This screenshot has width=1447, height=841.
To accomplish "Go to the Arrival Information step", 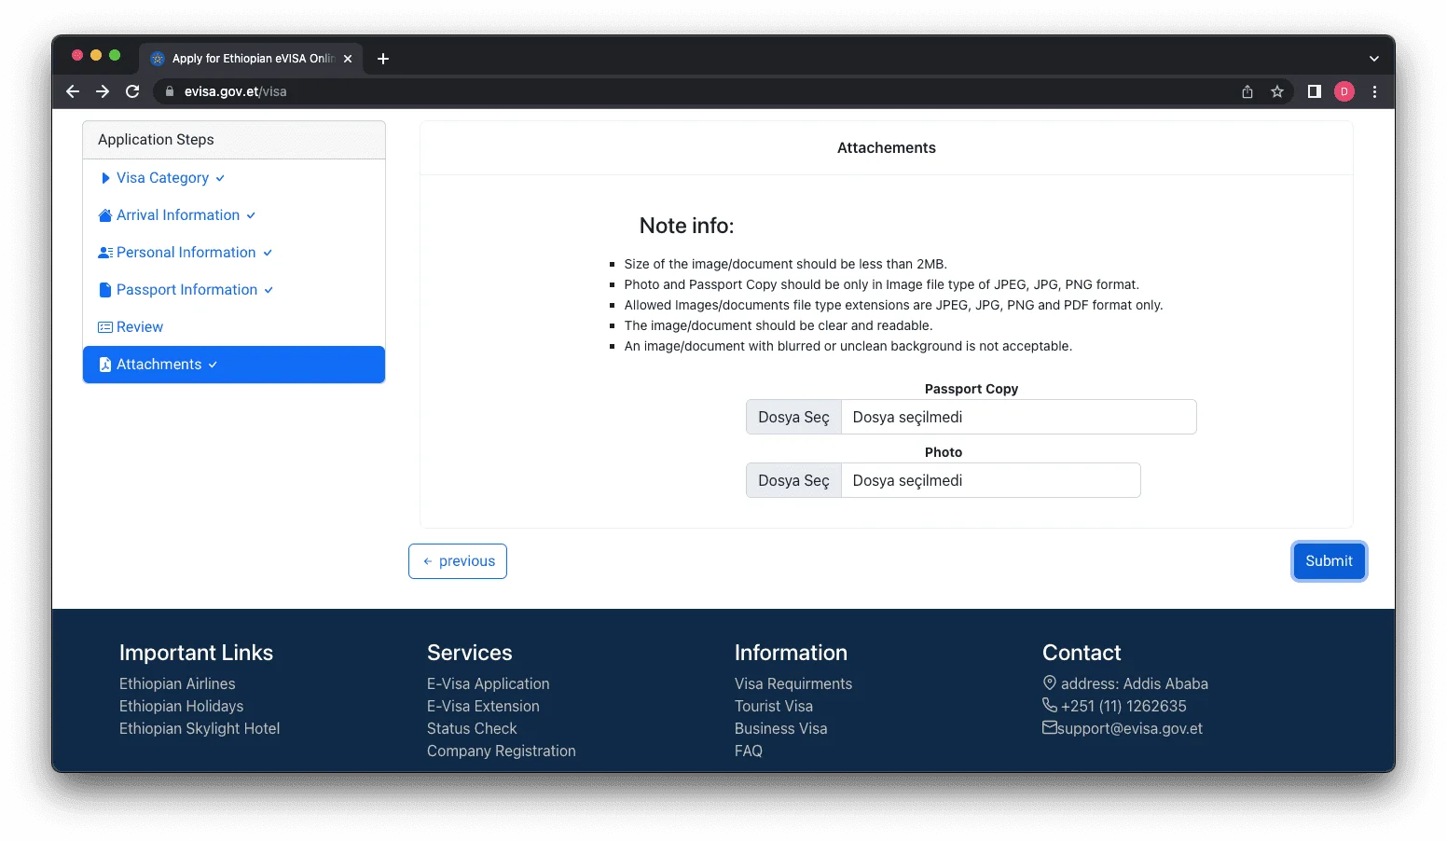I will 177,215.
